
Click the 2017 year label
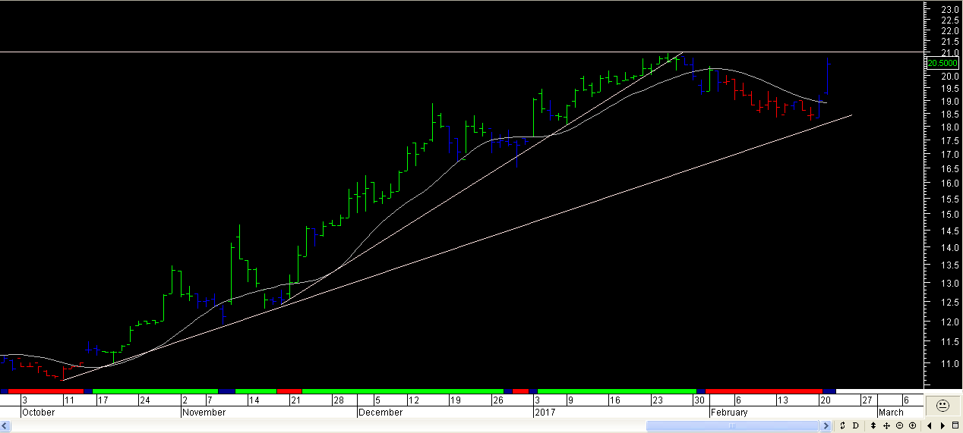click(x=545, y=413)
